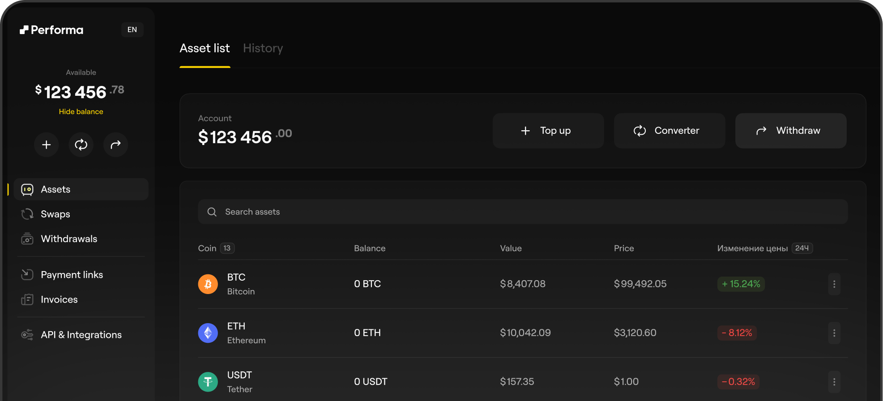Select the Asset list tab
Screen dimensions: 883x401
pos(205,48)
